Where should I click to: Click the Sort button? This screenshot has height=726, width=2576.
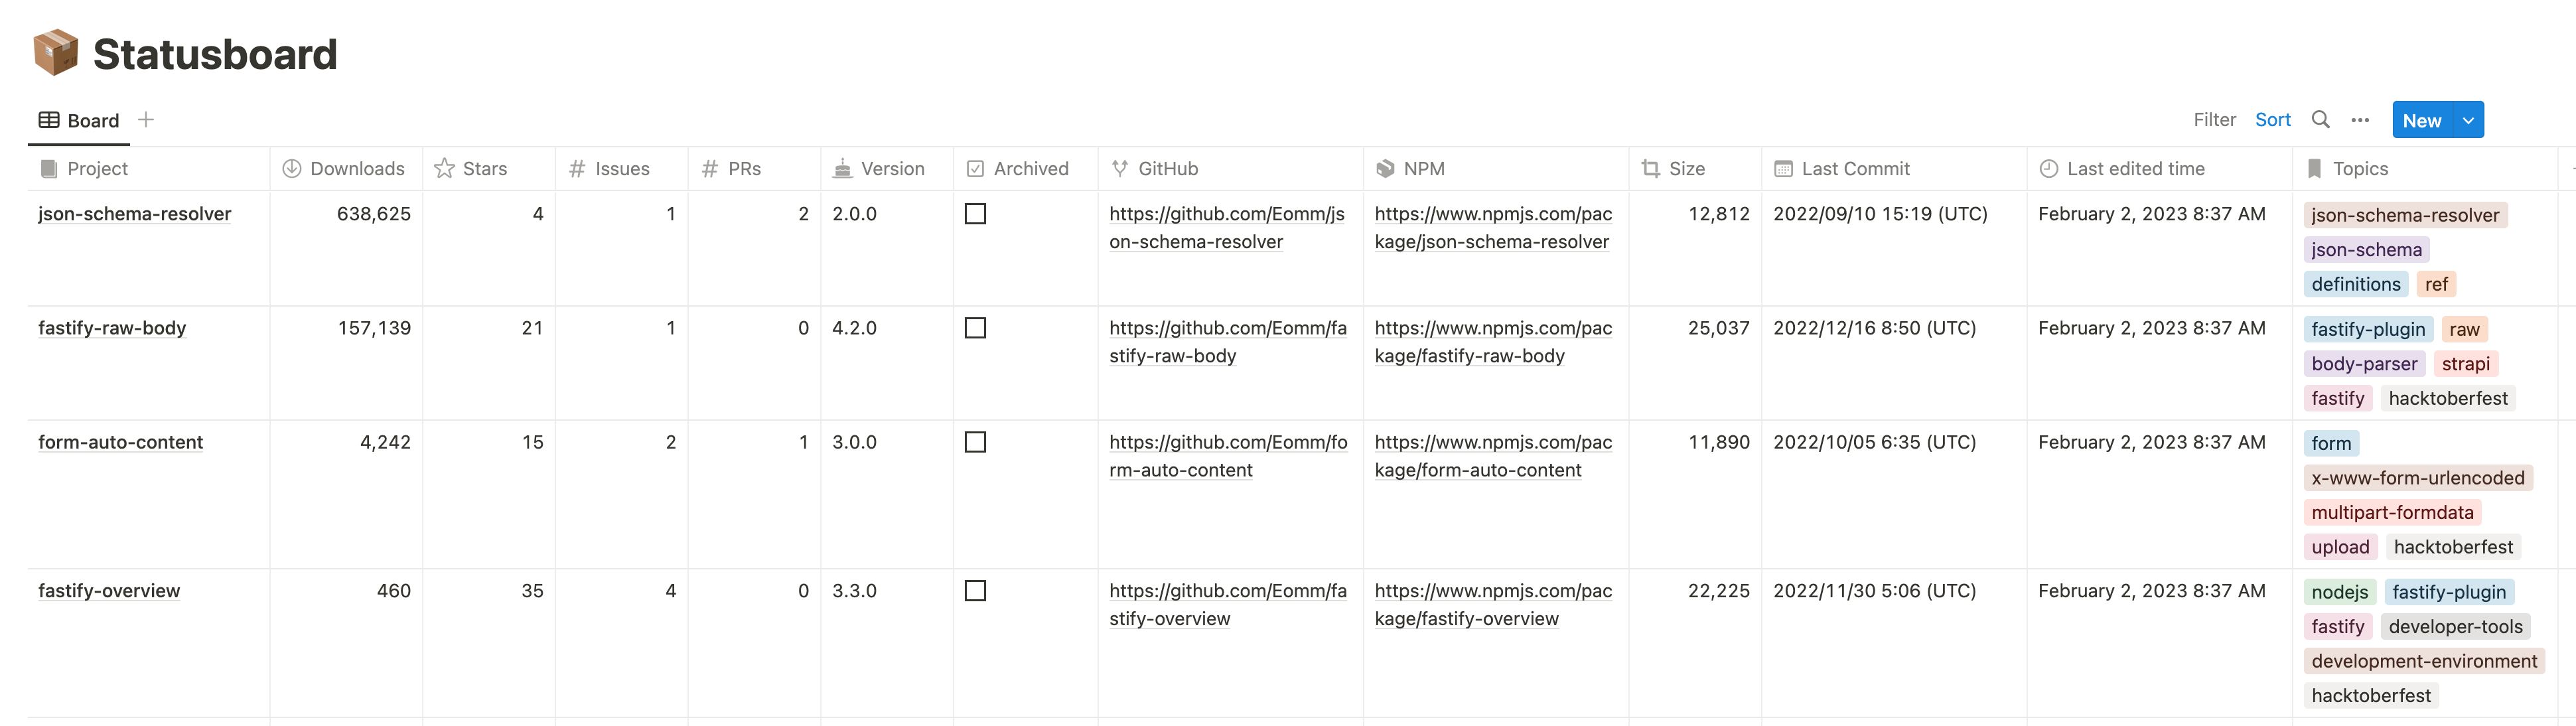coord(2272,120)
